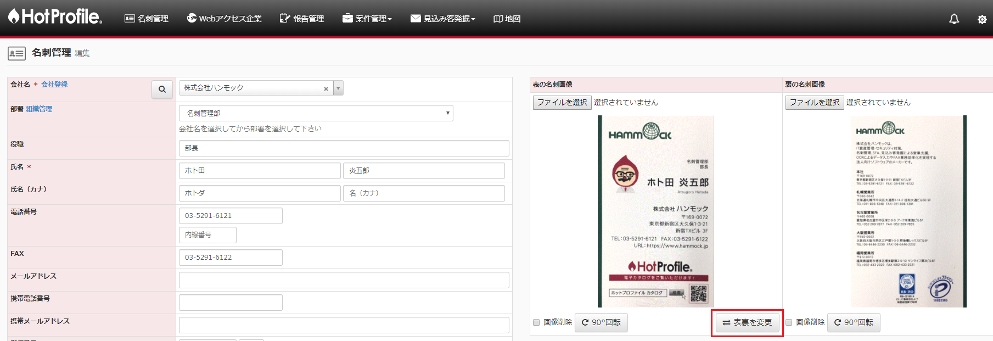Click the business card page icon
The height and width of the screenshot is (341, 993).
click(x=16, y=53)
